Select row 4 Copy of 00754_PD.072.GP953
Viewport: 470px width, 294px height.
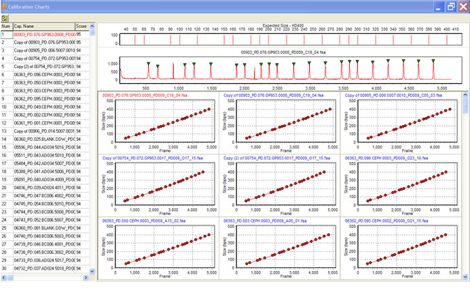45,59
